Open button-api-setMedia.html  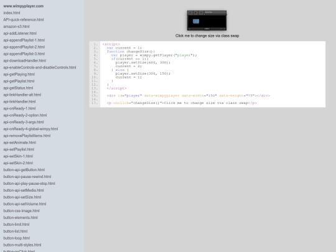click(x=24, y=190)
